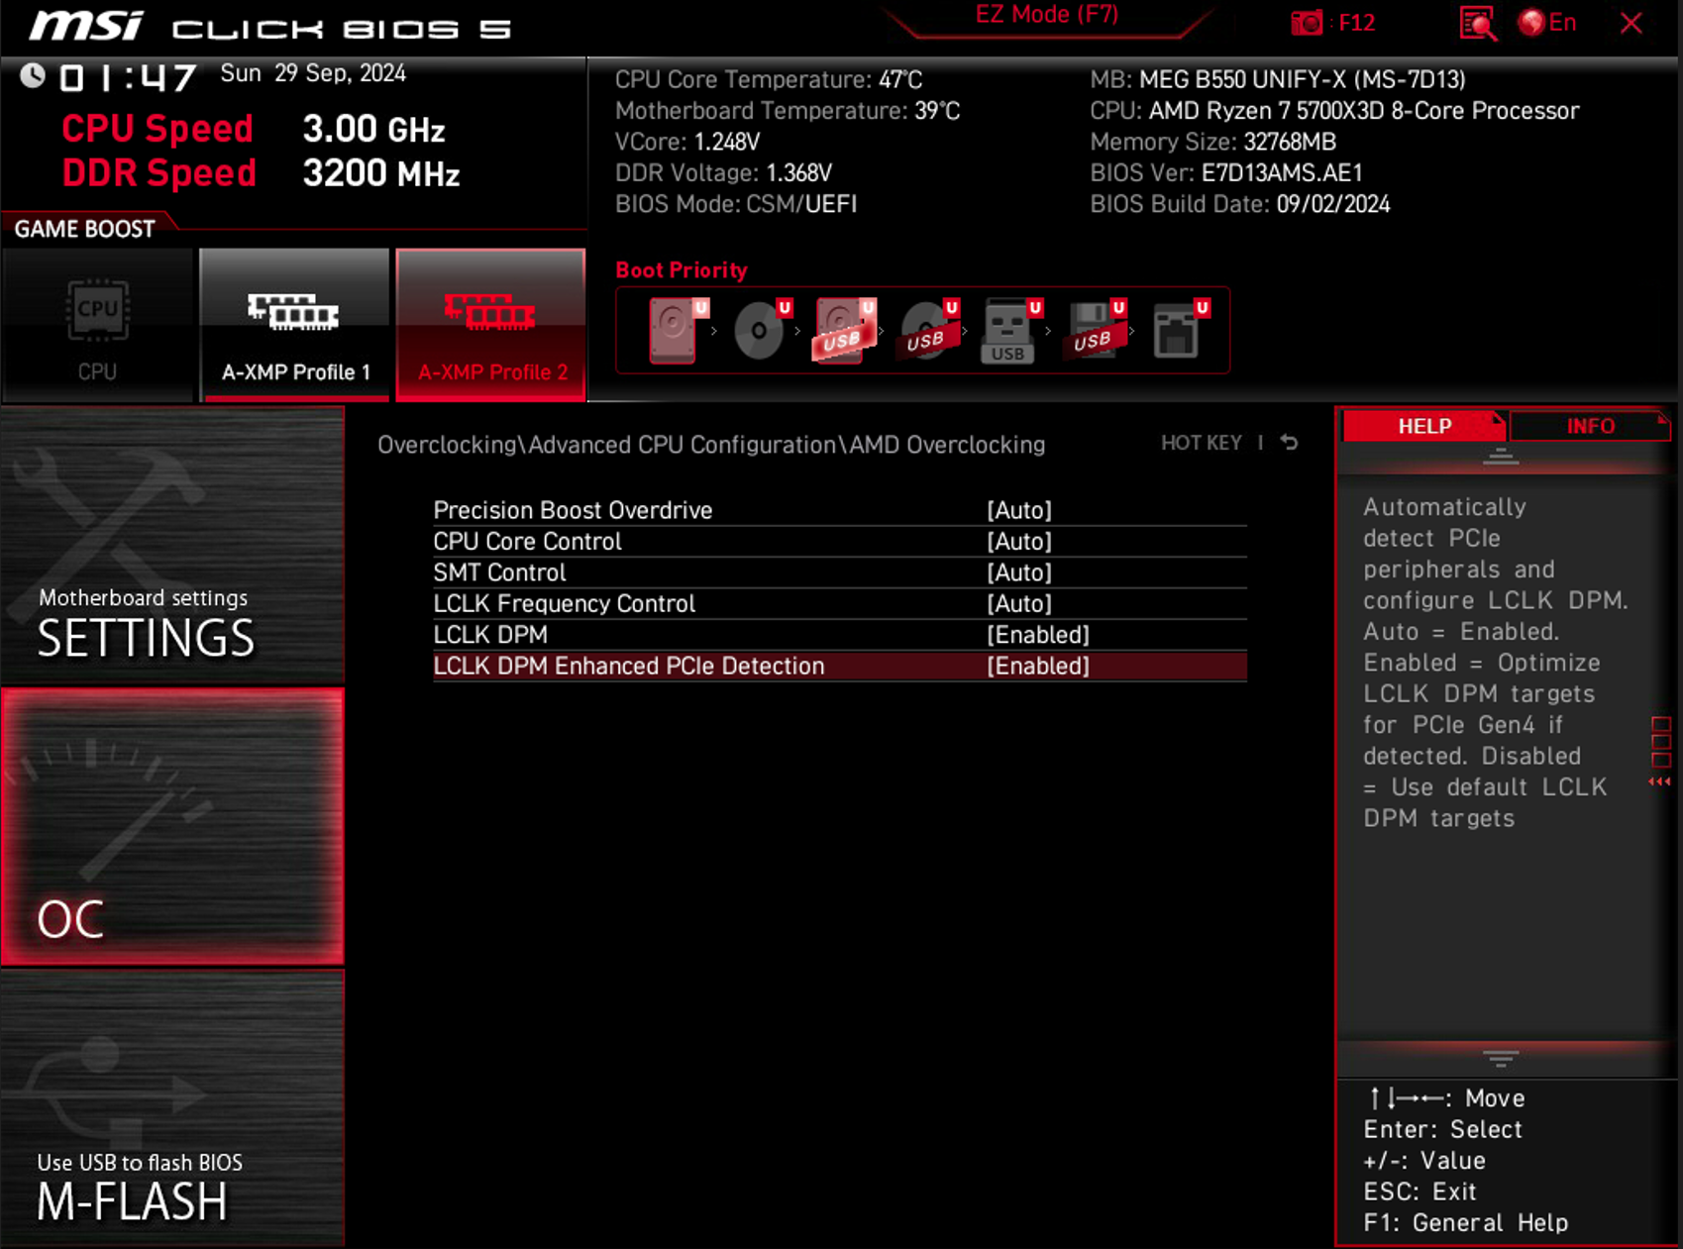
Task: Click the DDR Speed 3200 MHz value
Action: [x=381, y=173]
